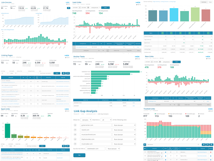Tick the checkbox for the second tracked link row

tap(145, 156)
